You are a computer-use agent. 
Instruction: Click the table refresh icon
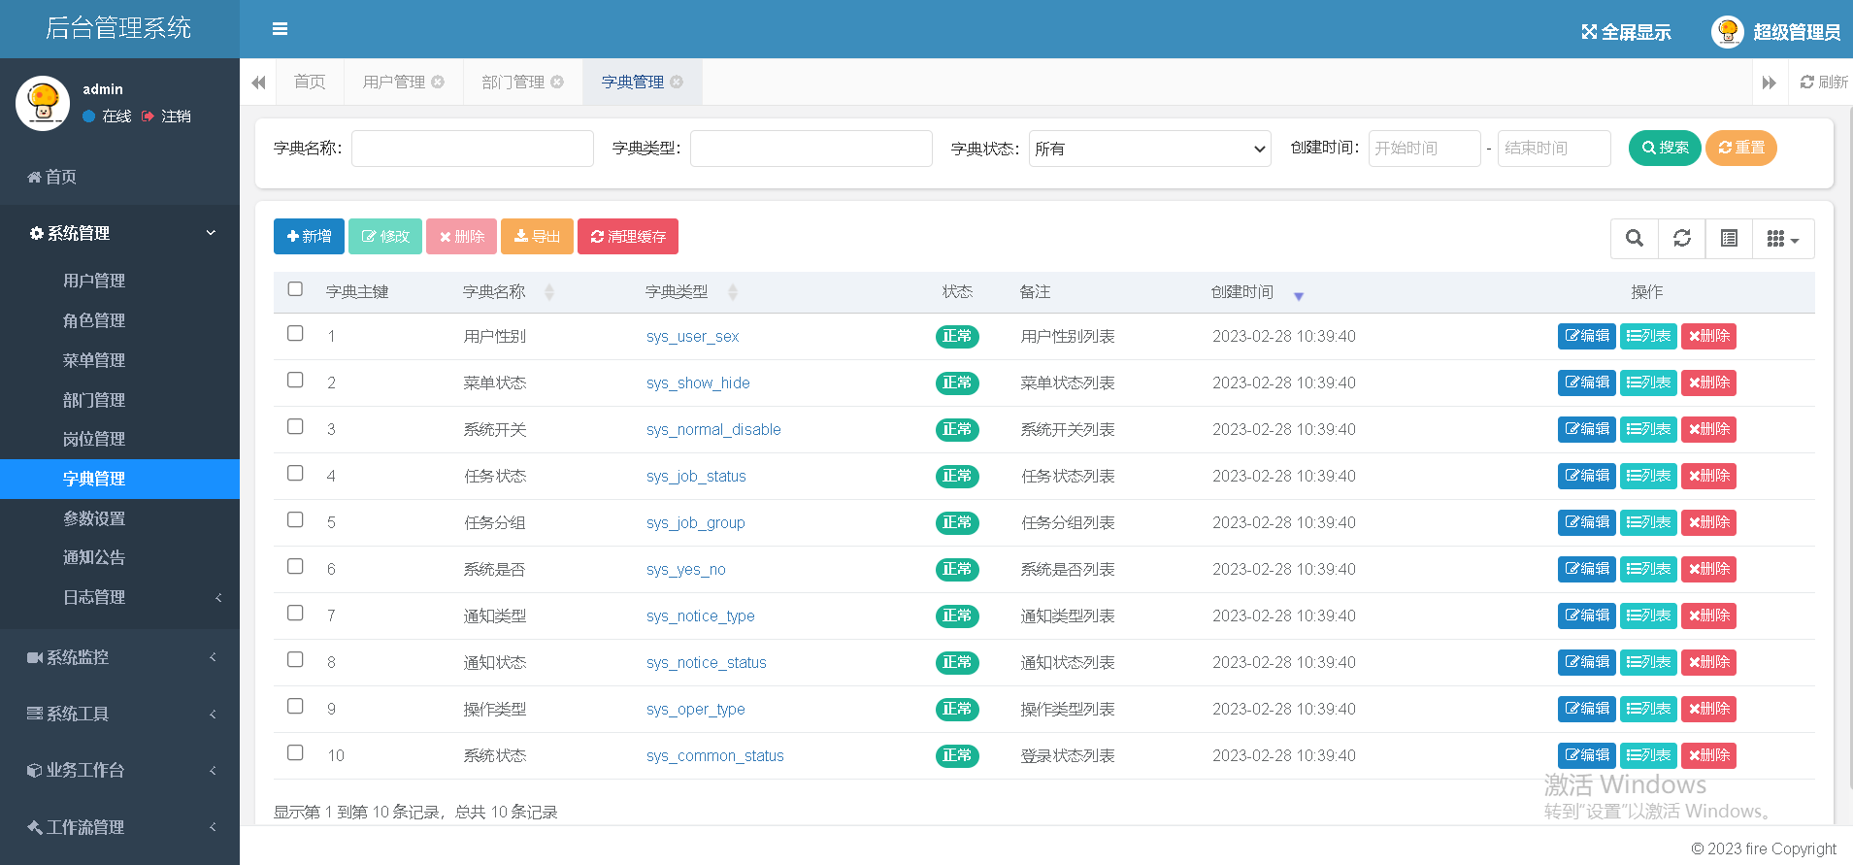click(x=1682, y=239)
